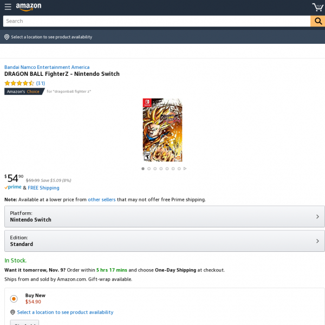Open the shopping cart

[317, 7]
